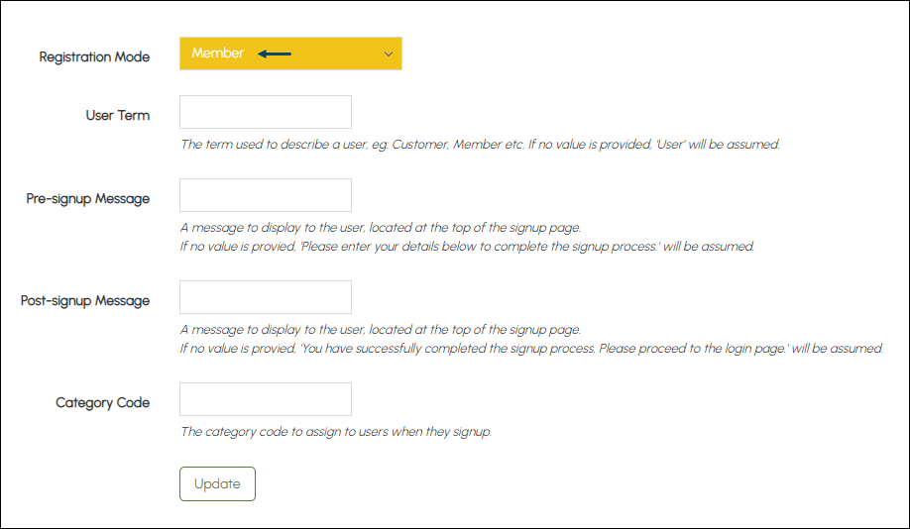
Task: Click the 'Post-signup Message' label
Action: (84, 300)
